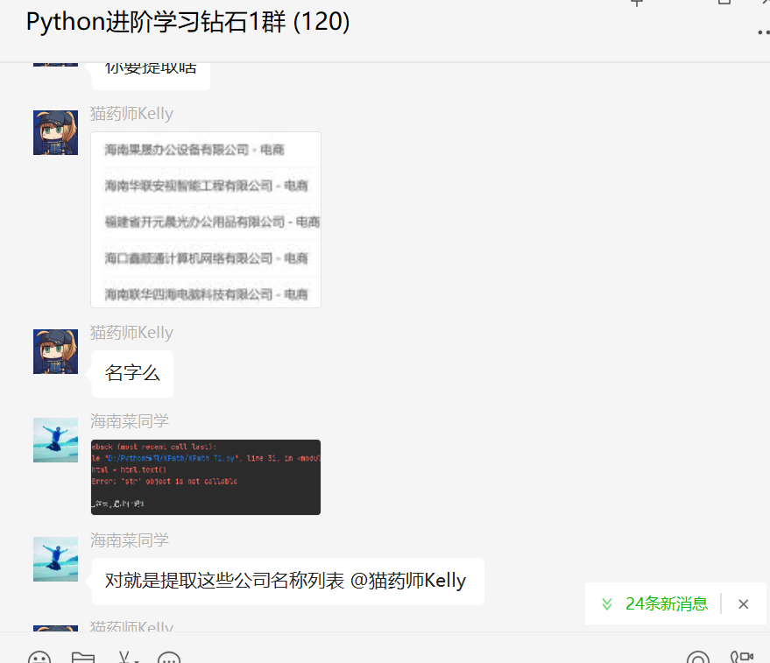This screenshot has height=663, width=770.
Task: Jump down using the green double-chevron icon
Action: click(607, 603)
